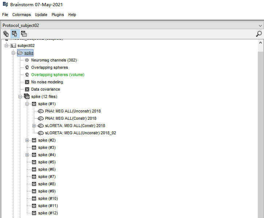The image size is (264, 218).
Task: Collapse the spike (12 files) group
Action: point(20,96)
